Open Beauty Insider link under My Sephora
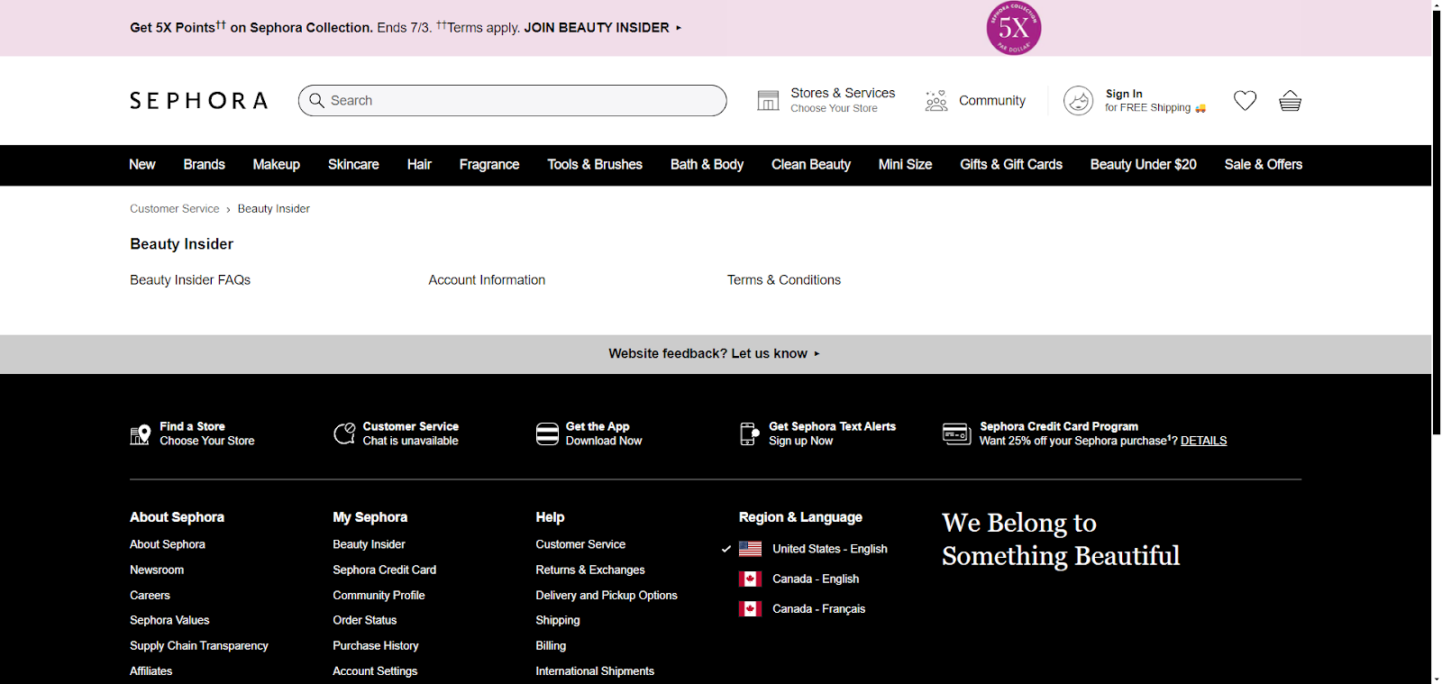The height and width of the screenshot is (684, 1442). pyautogui.click(x=369, y=544)
